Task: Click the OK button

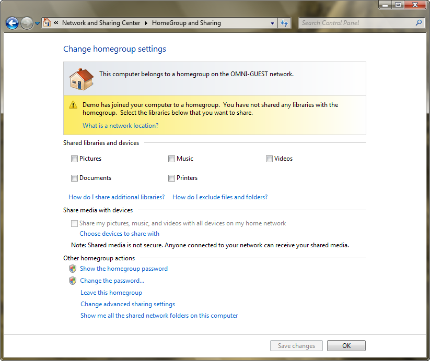Action: tap(346, 346)
